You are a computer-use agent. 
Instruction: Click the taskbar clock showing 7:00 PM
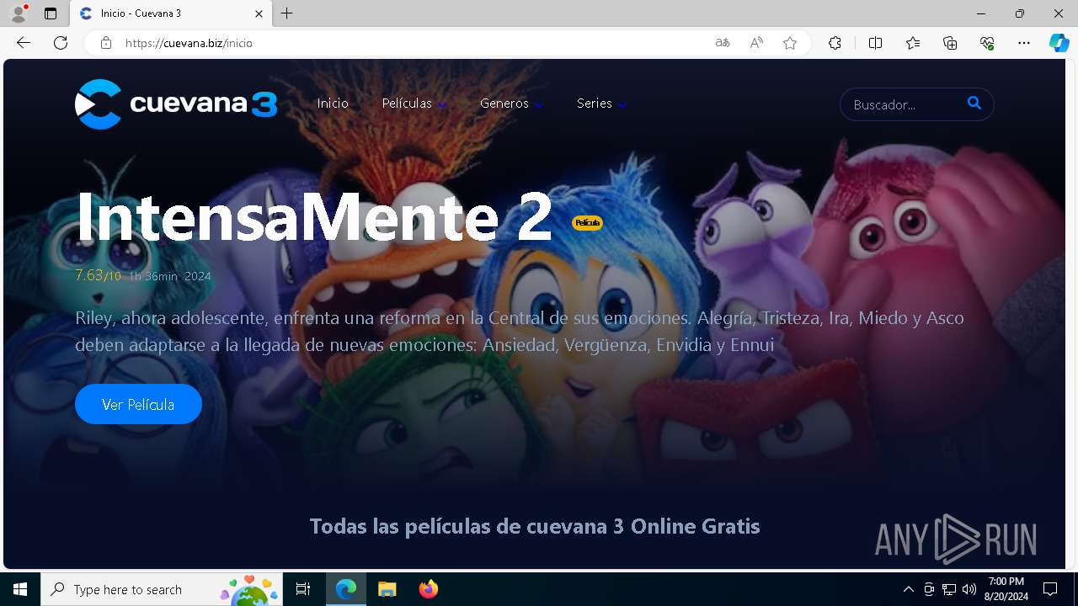pyautogui.click(x=1006, y=589)
